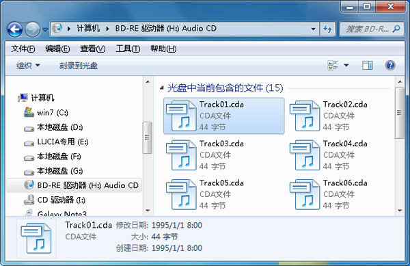
Task: Click the details pane Track01.cda thumbnail
Action: 36,238
